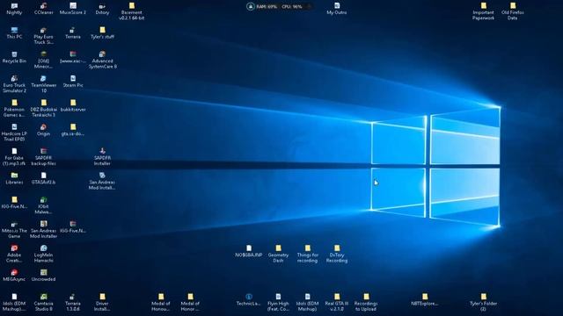Select the Old Firefox Data folder
563x316 pixels.
pos(513,11)
